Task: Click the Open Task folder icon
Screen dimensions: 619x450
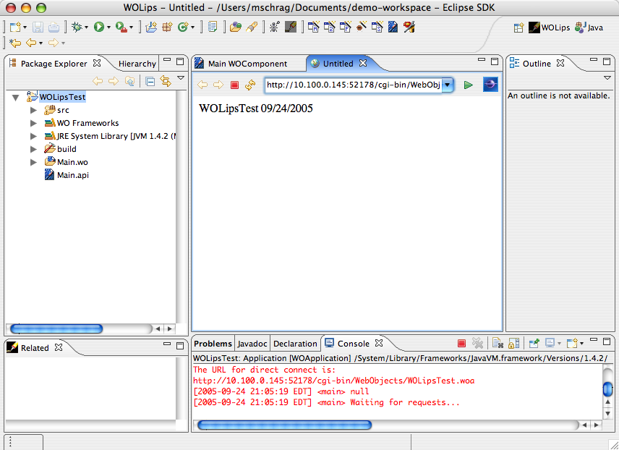Action: [x=235, y=27]
